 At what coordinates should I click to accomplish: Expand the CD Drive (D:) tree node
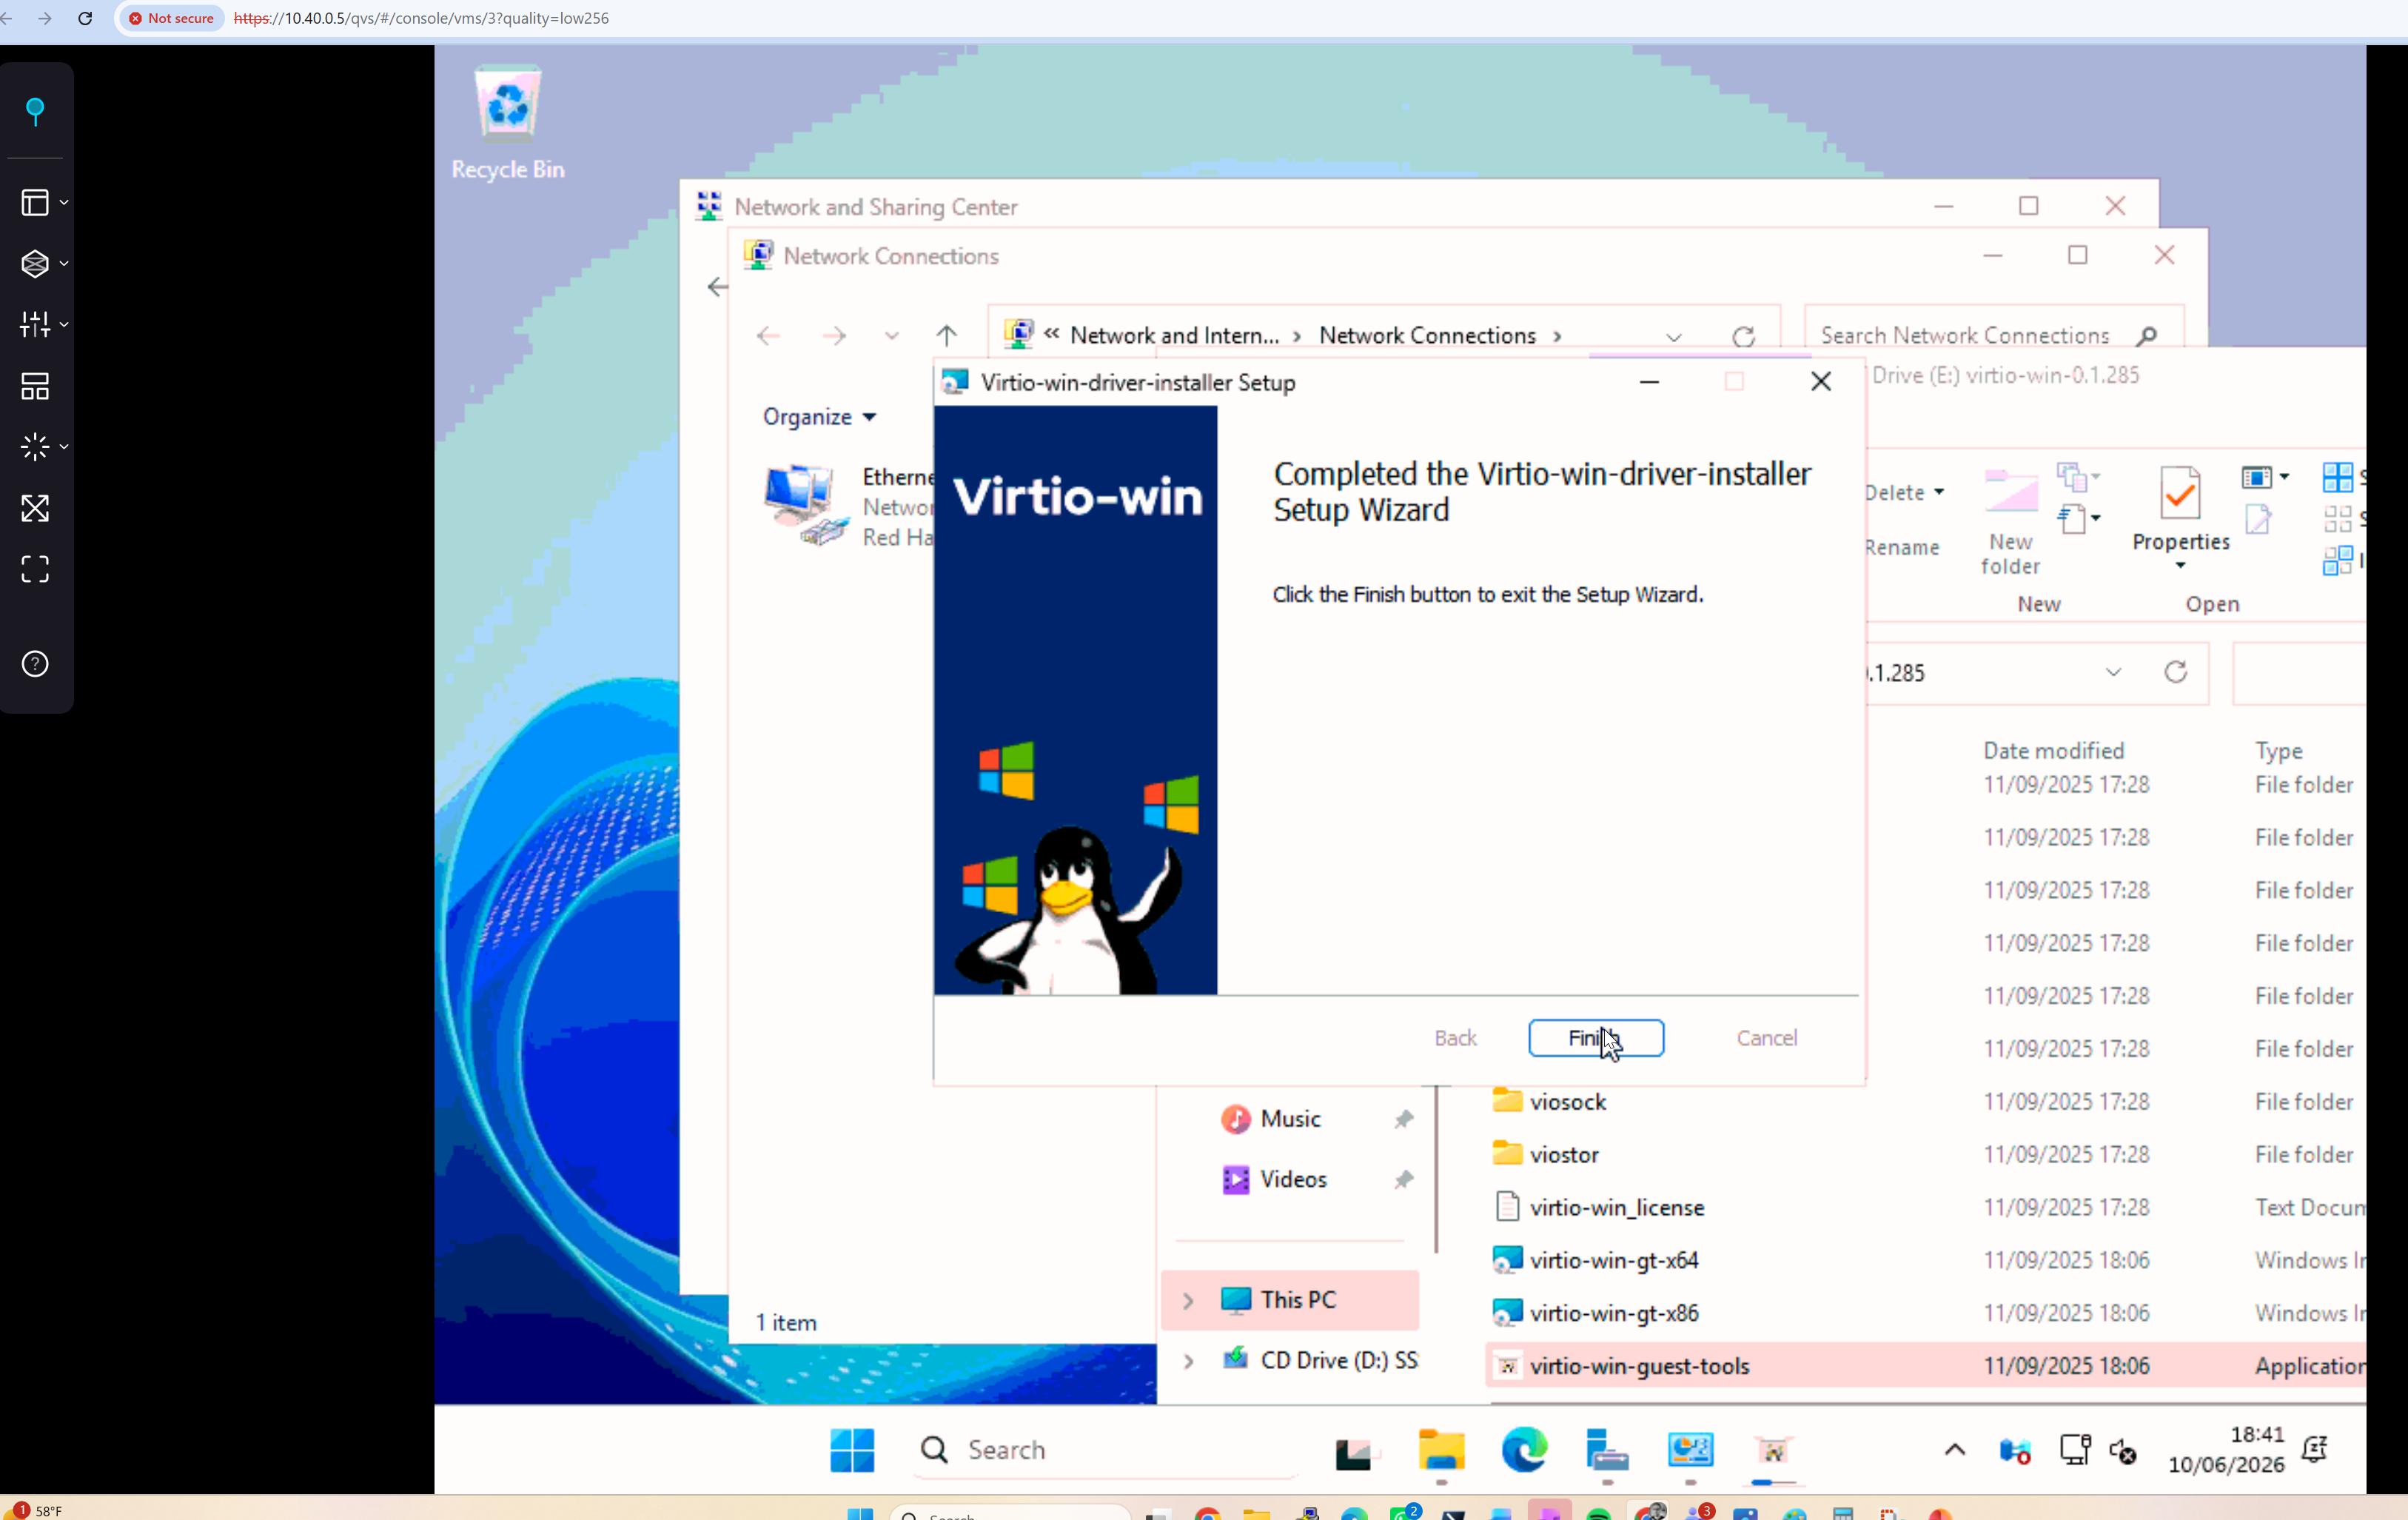[1188, 1361]
